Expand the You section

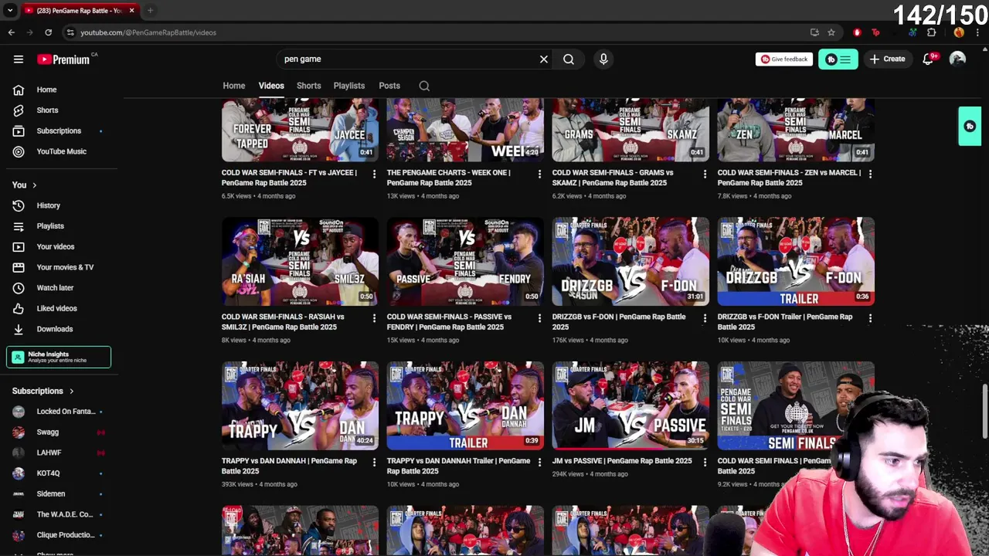[x=24, y=185]
